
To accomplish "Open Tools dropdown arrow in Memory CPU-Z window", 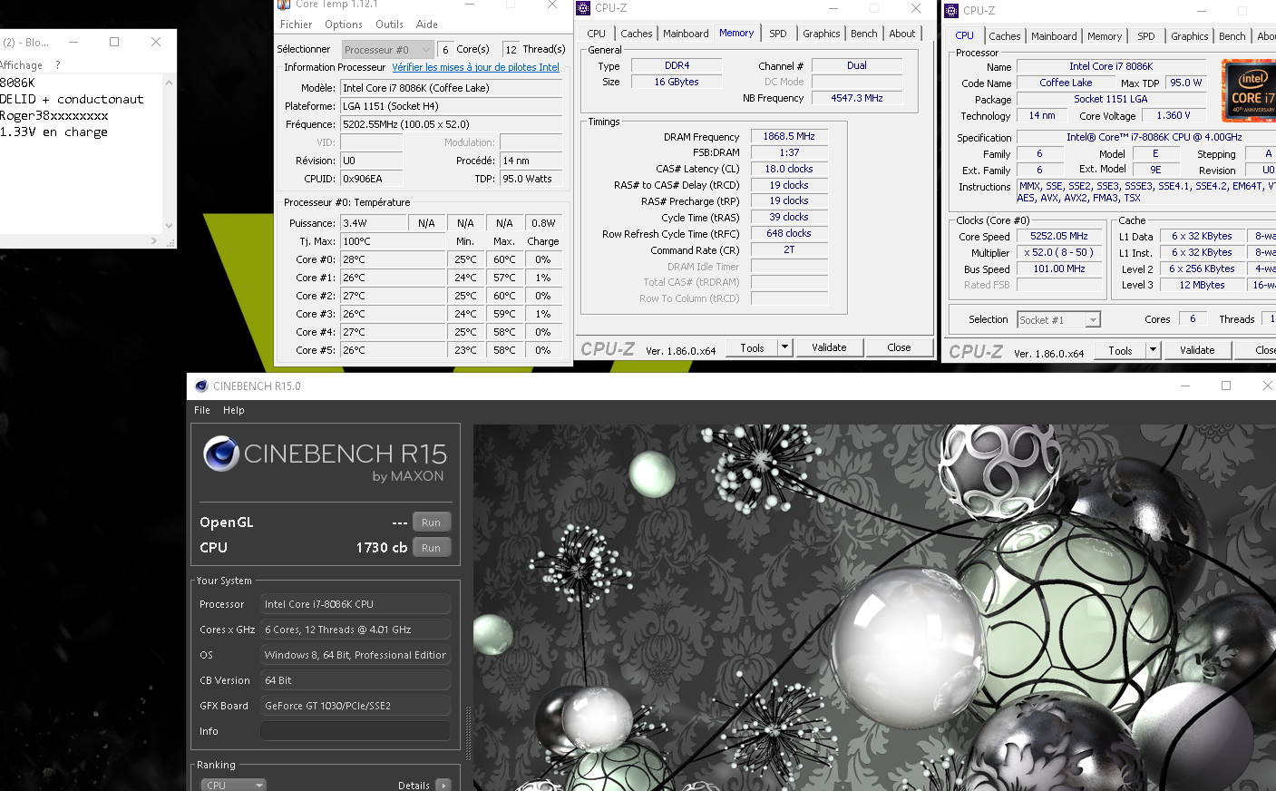I will (x=784, y=347).
